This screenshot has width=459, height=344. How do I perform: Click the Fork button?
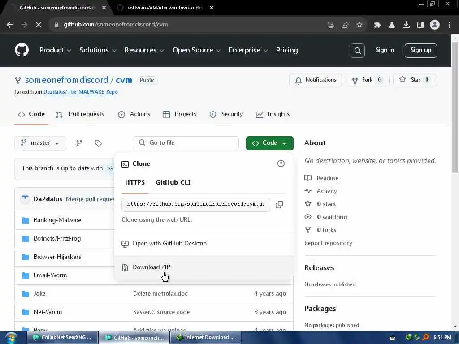pyautogui.click(x=367, y=80)
